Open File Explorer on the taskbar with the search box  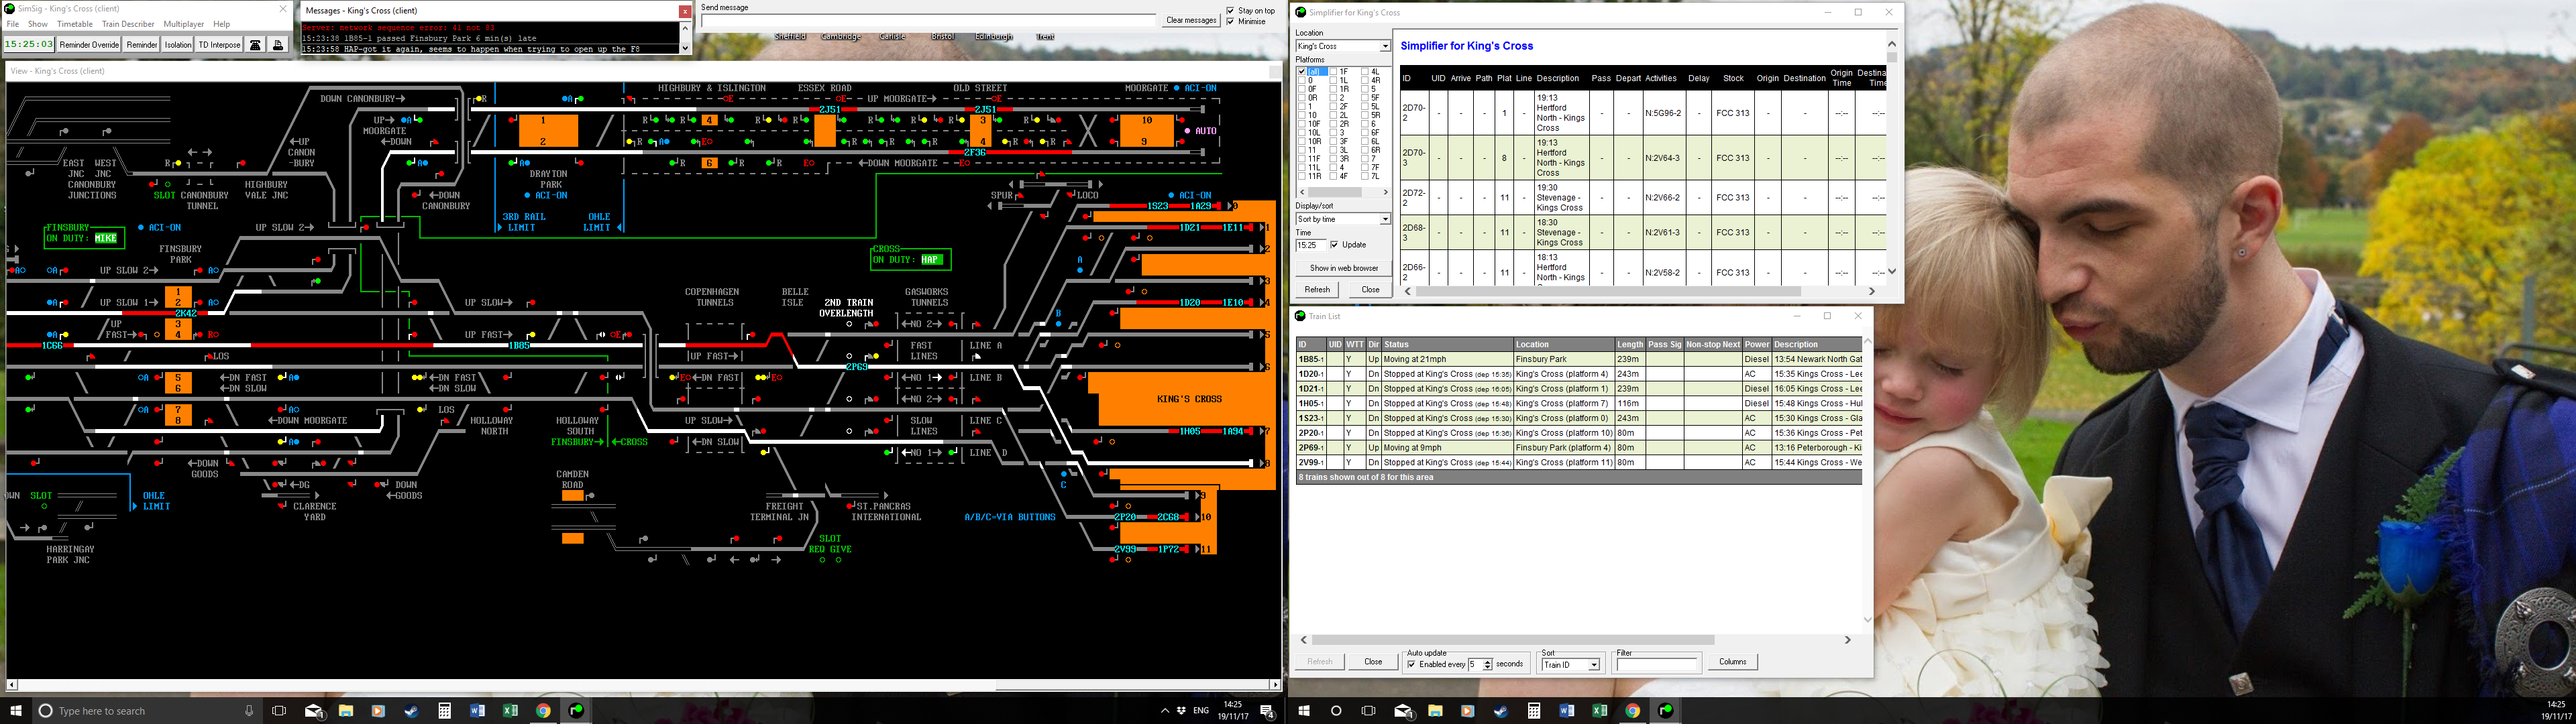click(x=346, y=711)
